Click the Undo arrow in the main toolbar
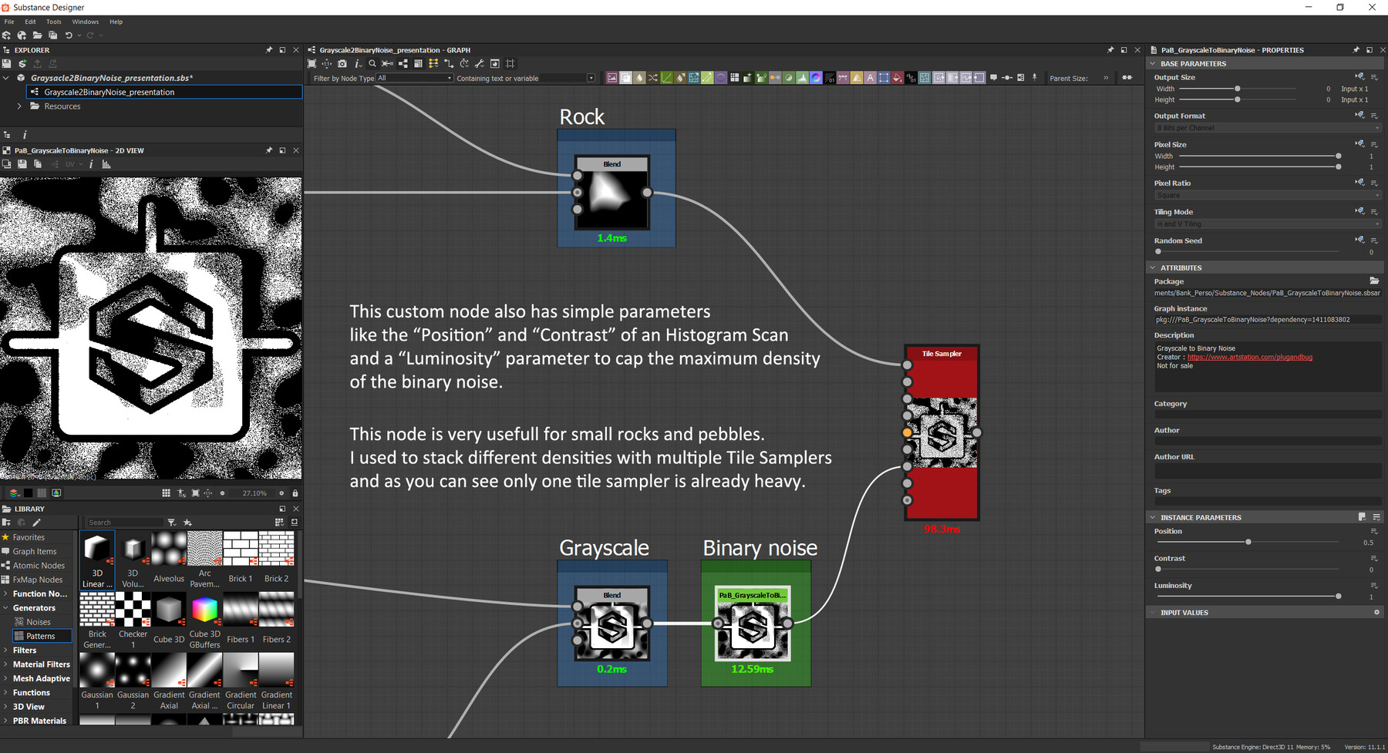Screen dimensions: 1388x753 pos(69,35)
